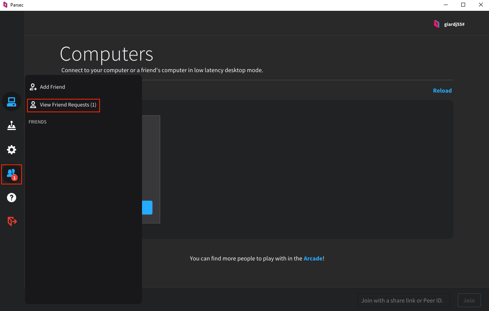The height and width of the screenshot is (311, 489).
Task: Click the FRIENDS section label
Action: [37, 122]
